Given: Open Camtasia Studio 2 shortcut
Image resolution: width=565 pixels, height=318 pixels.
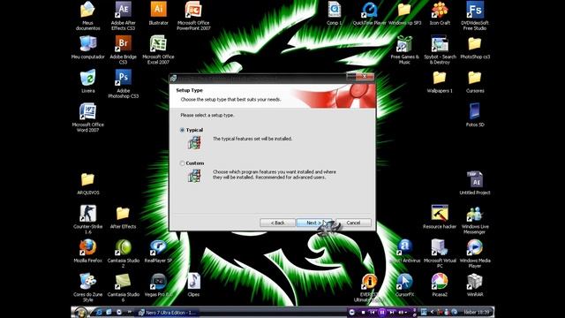Looking at the screenshot, I should [x=124, y=254].
